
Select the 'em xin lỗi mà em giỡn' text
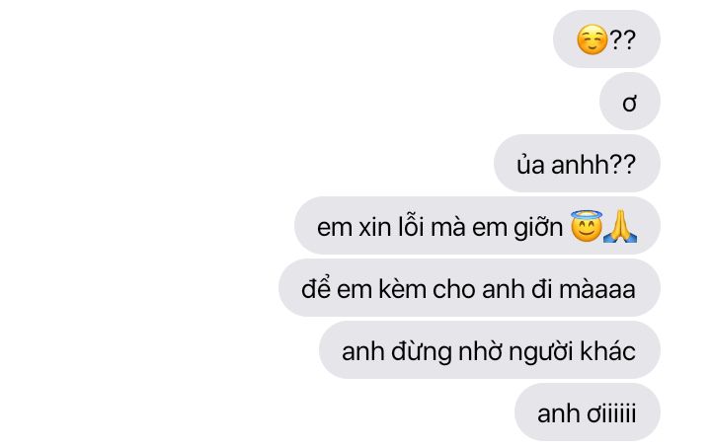(x=439, y=227)
